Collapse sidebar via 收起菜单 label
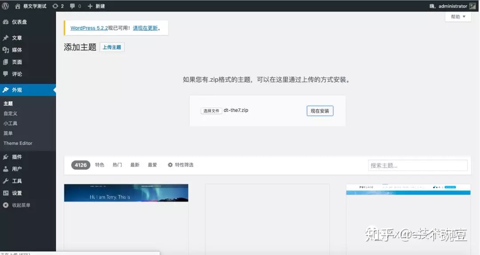Screen dimensions: 480x255 pyautogui.click(x=21, y=205)
